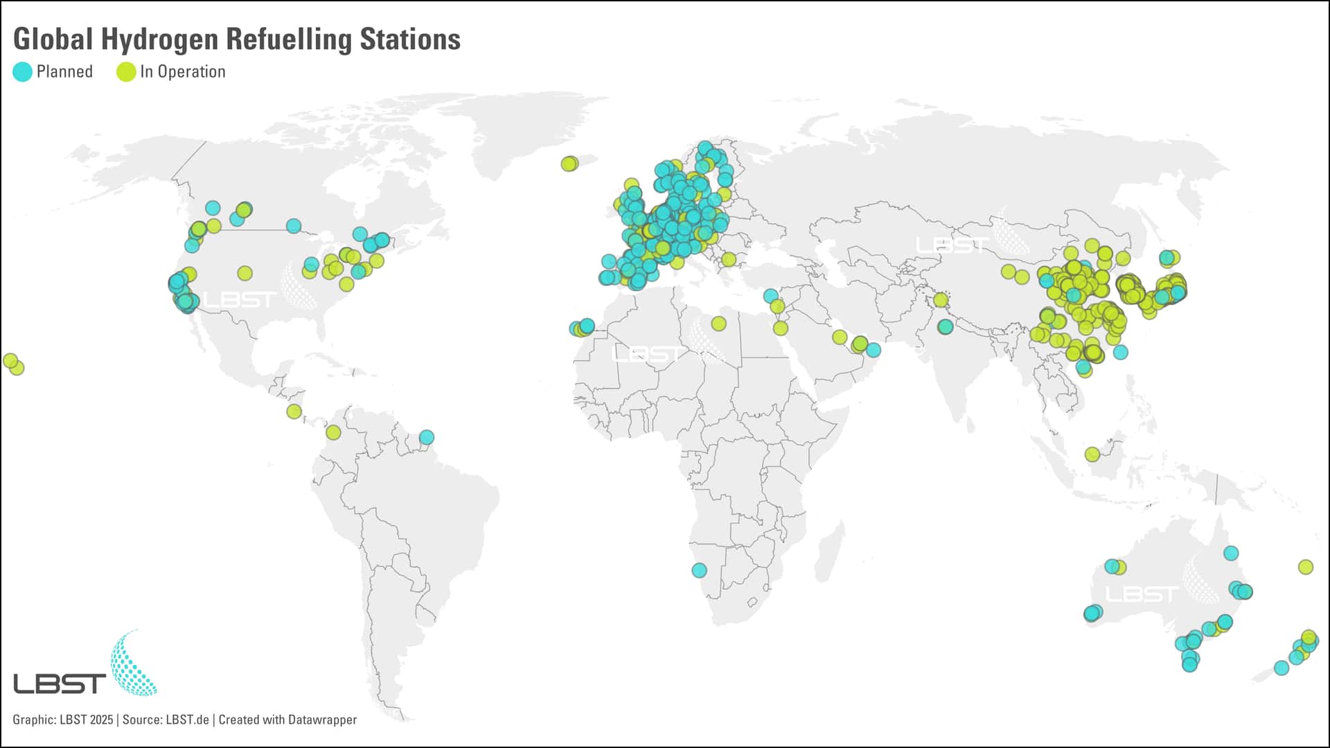Select the planned station marker in Namibia
The width and height of the screenshot is (1330, 748).
699,570
